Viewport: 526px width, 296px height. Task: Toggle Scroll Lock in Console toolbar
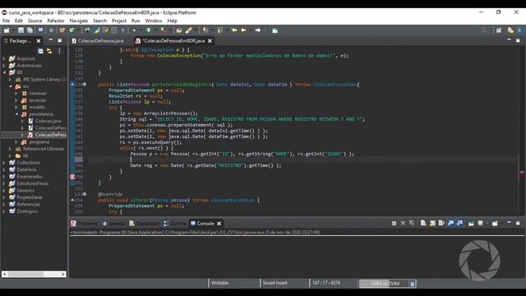point(432,223)
